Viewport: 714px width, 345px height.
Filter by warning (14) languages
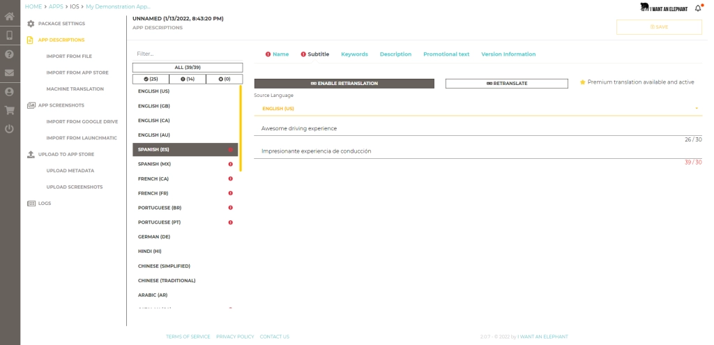pos(188,79)
